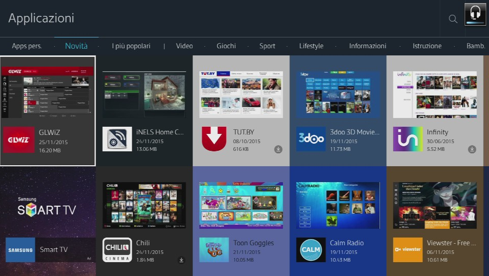489x276 pixels.
Task: Open the TUT.BY news screenshot preview
Action: (x=241, y=94)
